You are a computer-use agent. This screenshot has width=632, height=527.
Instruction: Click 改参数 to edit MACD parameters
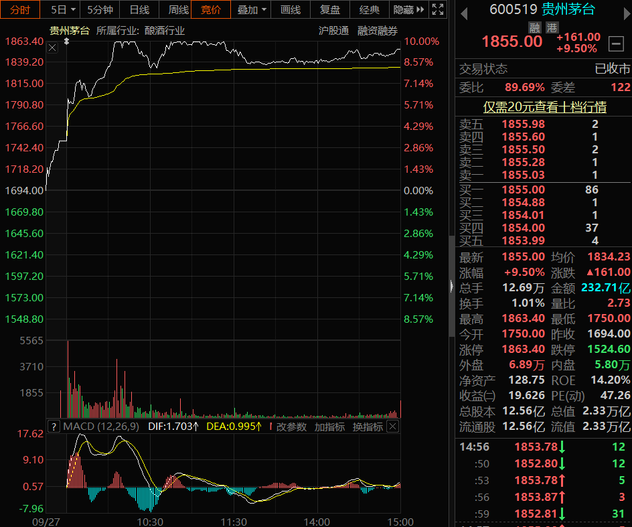[x=291, y=427]
